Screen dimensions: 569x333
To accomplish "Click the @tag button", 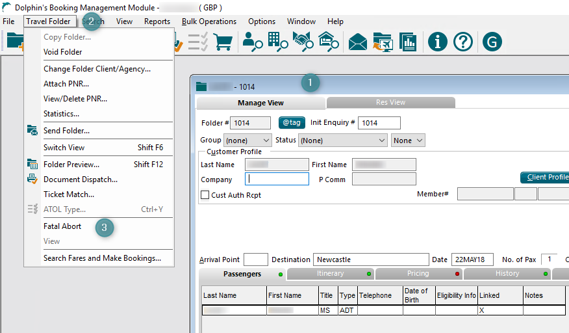I will coord(292,122).
